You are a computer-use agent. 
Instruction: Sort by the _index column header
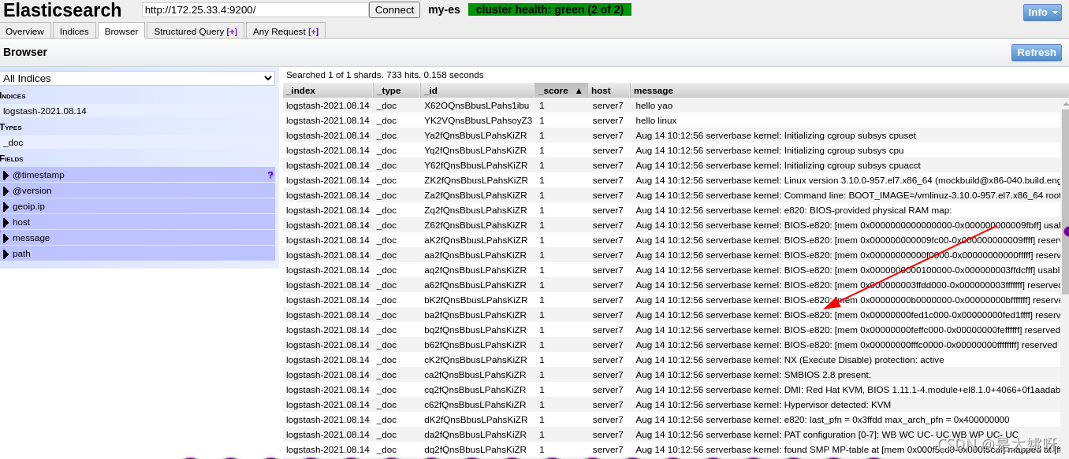tap(328, 91)
